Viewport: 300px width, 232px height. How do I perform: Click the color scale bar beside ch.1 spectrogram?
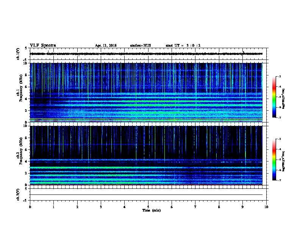pyautogui.click(x=274, y=97)
